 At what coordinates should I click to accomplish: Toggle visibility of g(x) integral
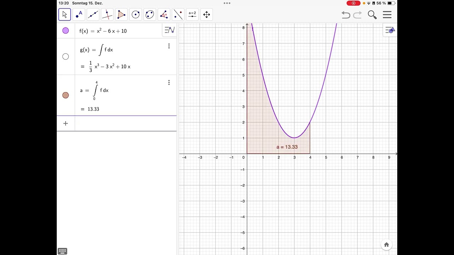coord(66,57)
